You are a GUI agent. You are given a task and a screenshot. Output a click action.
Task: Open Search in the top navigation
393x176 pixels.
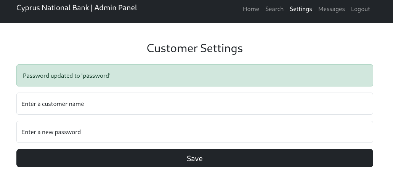[274, 9]
